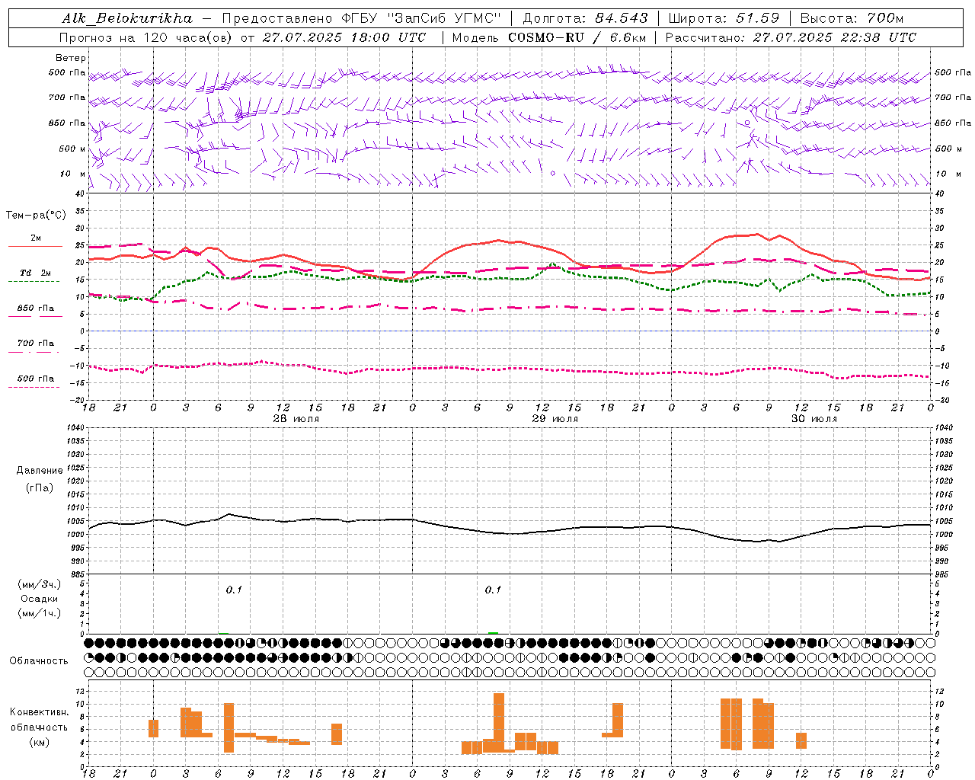Click the 'Тем-ра(°C)' temperature panel label

click(36, 216)
